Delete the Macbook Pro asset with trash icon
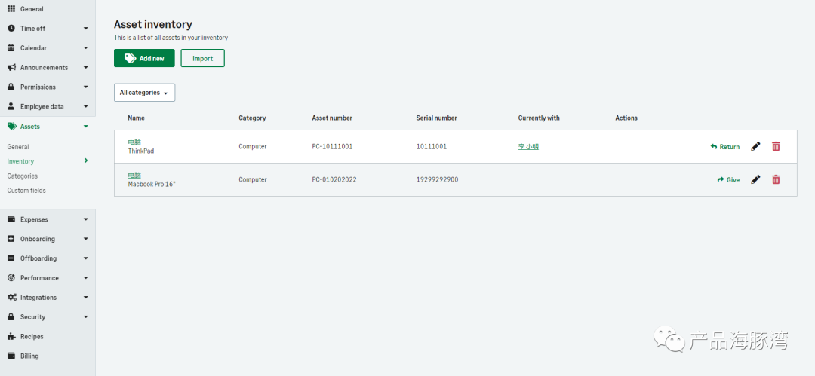Viewport: 815px width, 376px height. tap(776, 179)
